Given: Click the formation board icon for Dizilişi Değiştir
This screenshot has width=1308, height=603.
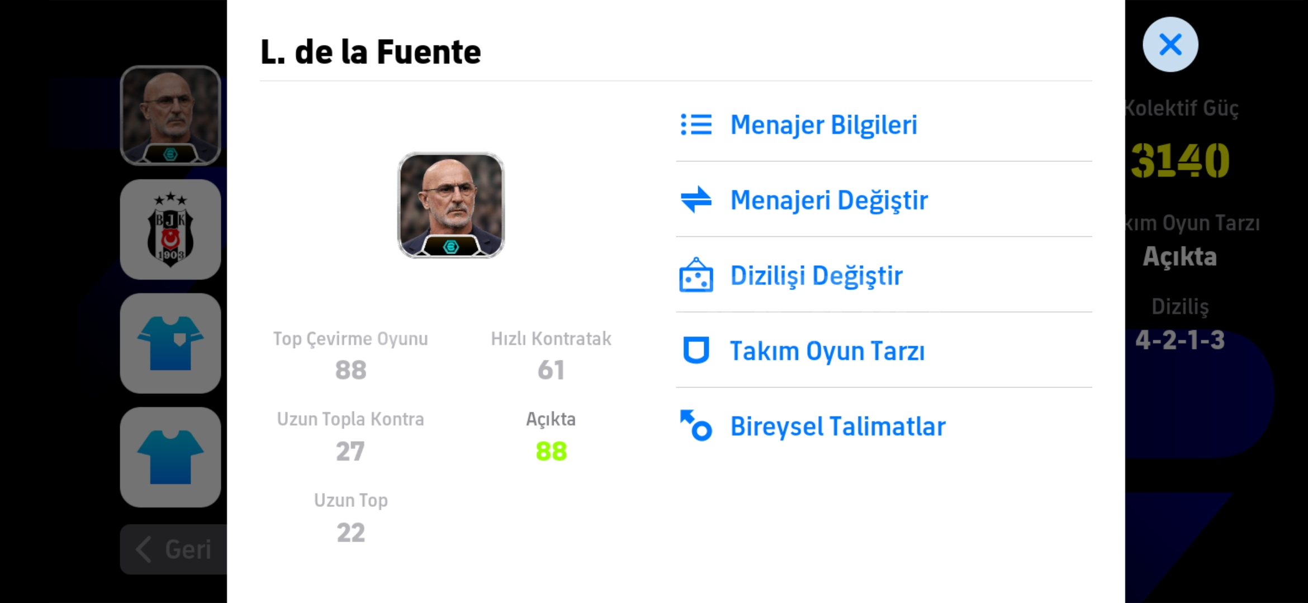Looking at the screenshot, I should (696, 275).
